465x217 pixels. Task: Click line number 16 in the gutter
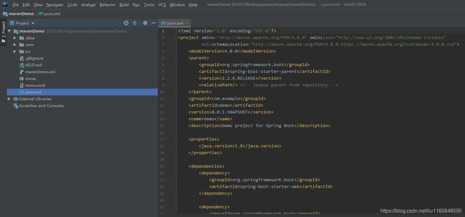coord(162,133)
